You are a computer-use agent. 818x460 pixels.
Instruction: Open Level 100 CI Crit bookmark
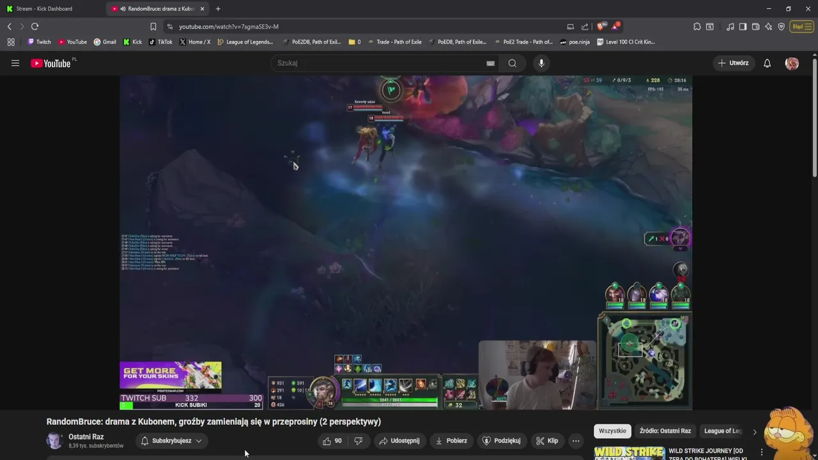point(626,42)
